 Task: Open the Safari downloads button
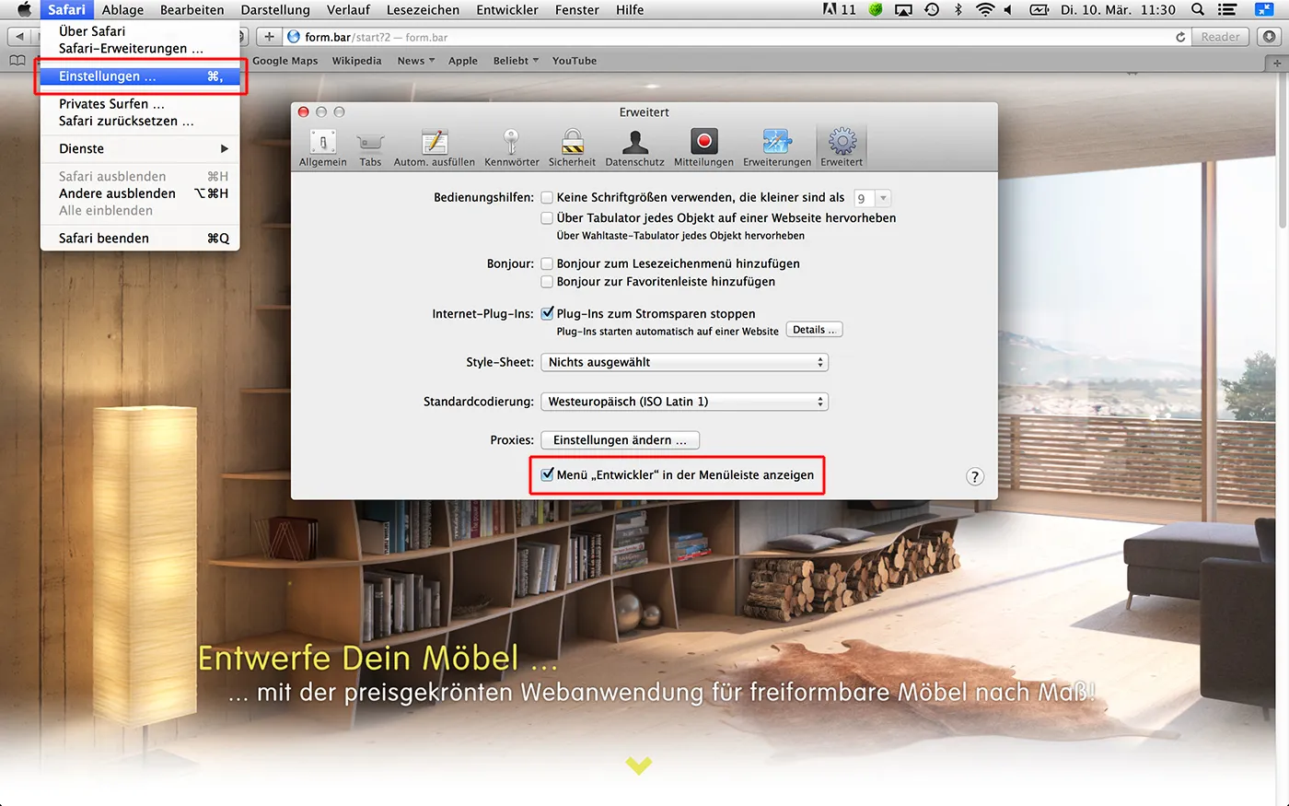[1270, 37]
